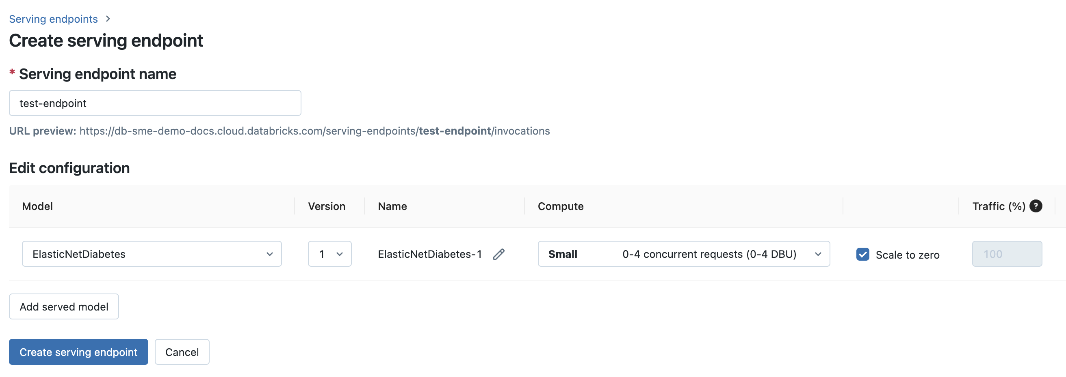Focus the Serving endpoint name field

[x=155, y=103]
